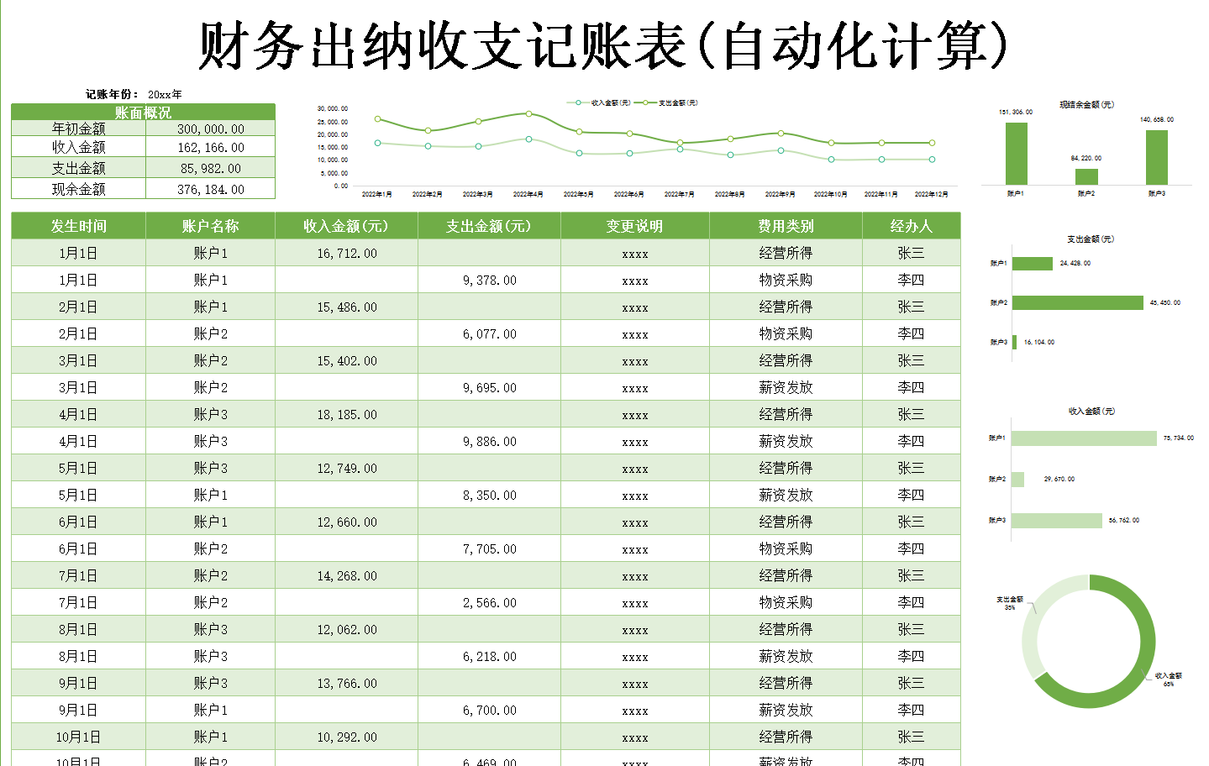Select the 300,000.00 opening balance cell
The image size is (1209, 766).
tap(210, 129)
